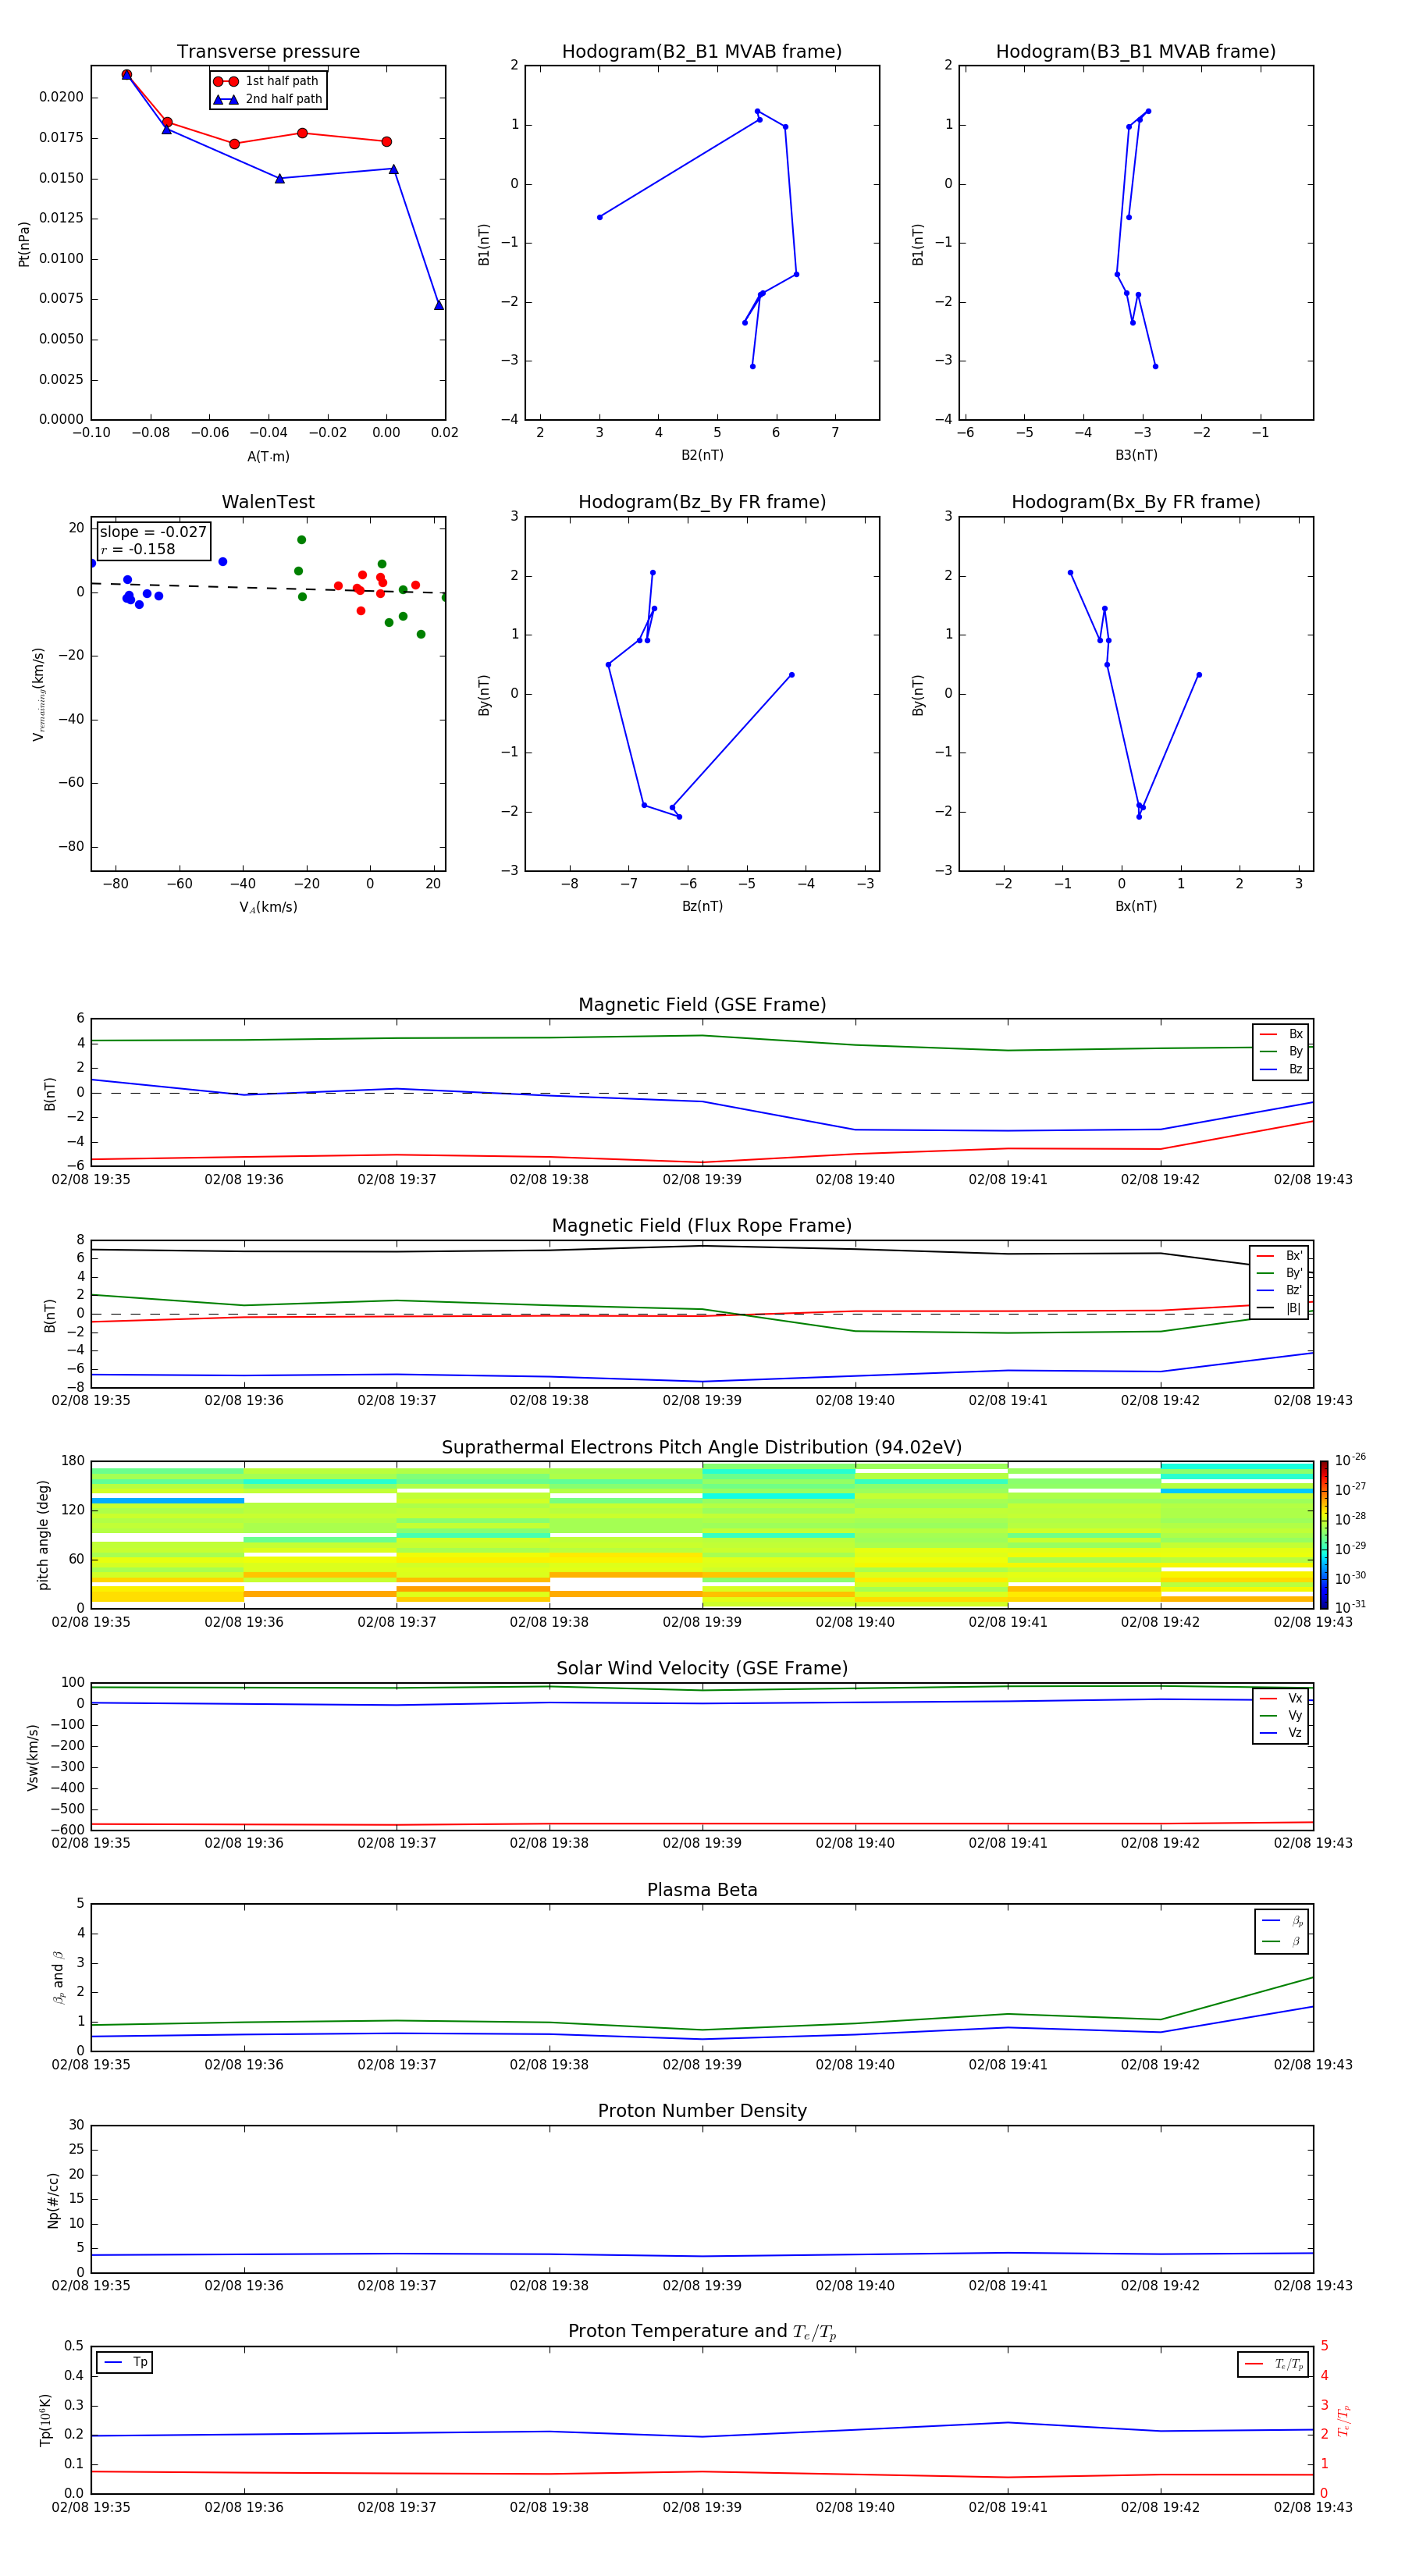The image size is (1405, 2576).
Task: Click the '02/08 19:39' tick under GSE panel
Action: [x=702, y=1180]
